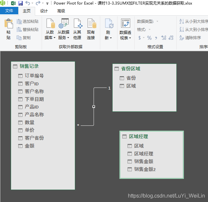This screenshot has height=202, width=208.
Task: Click the currency $ format icon
Action: click(x=140, y=38)
